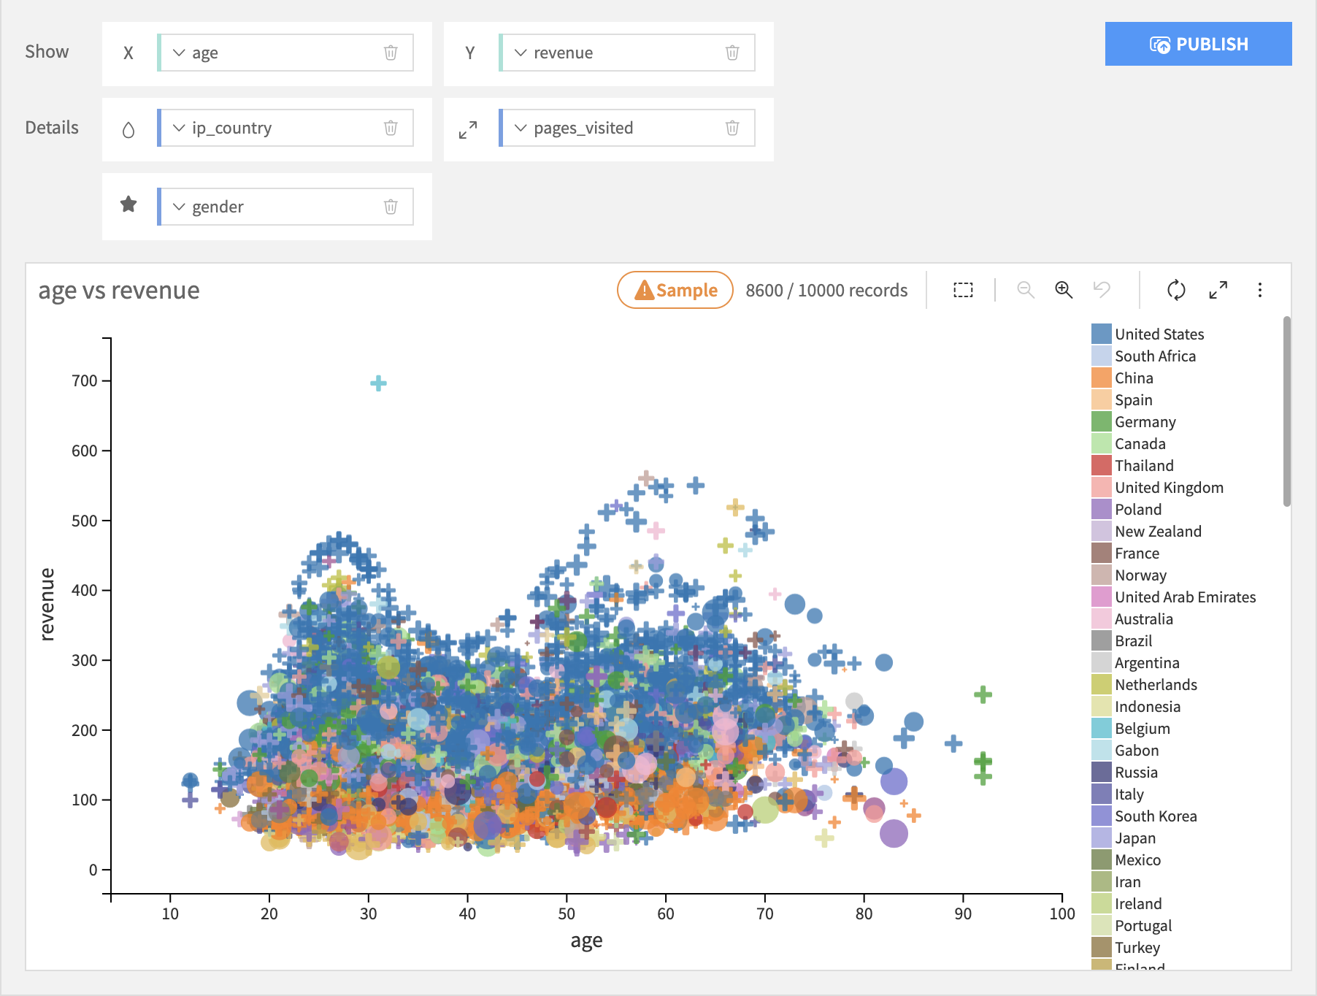Click the Portugal legend label

[1143, 926]
